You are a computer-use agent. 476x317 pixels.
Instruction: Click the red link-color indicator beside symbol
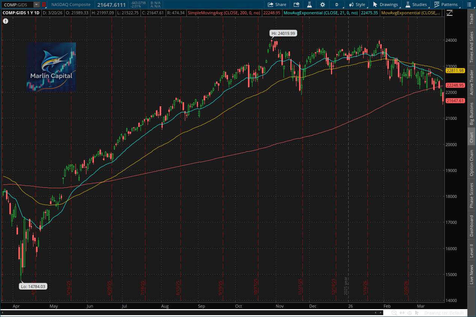point(44,5)
